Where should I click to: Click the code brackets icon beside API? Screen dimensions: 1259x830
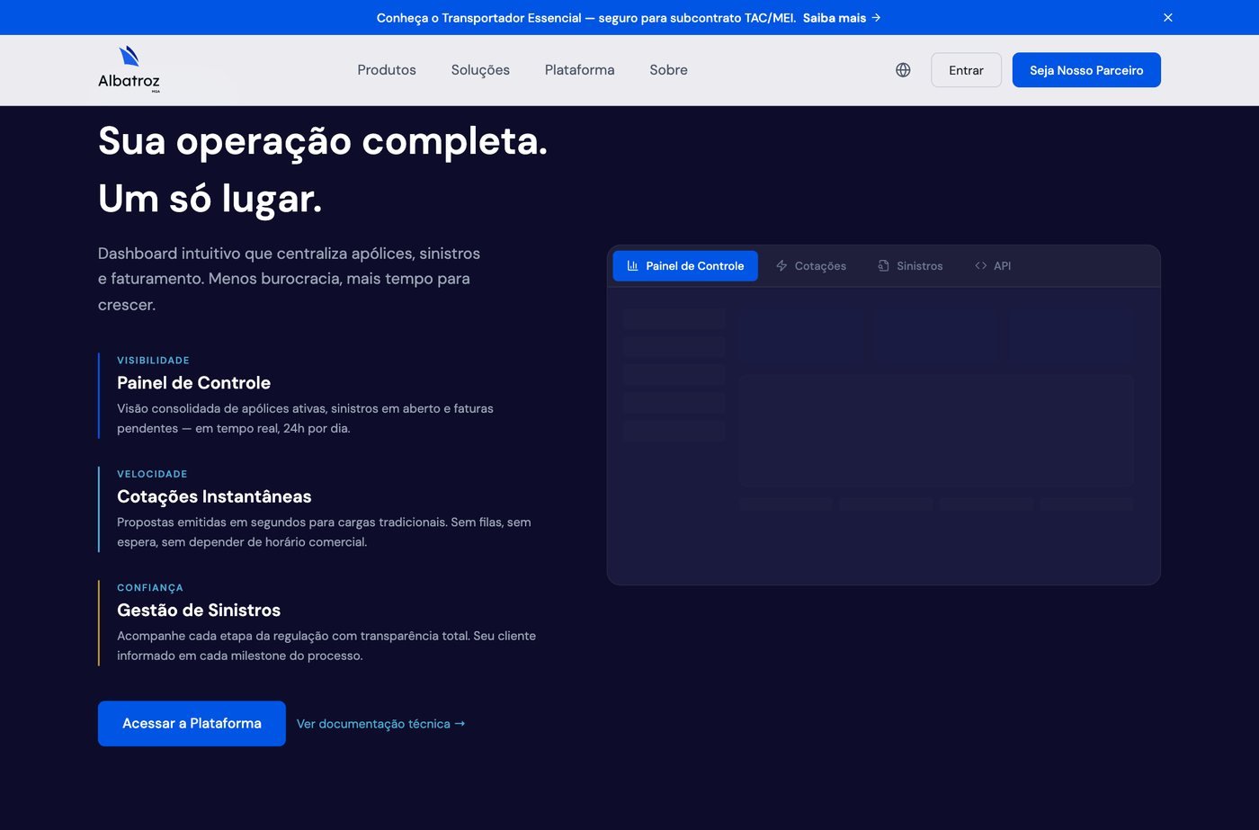pos(980,266)
